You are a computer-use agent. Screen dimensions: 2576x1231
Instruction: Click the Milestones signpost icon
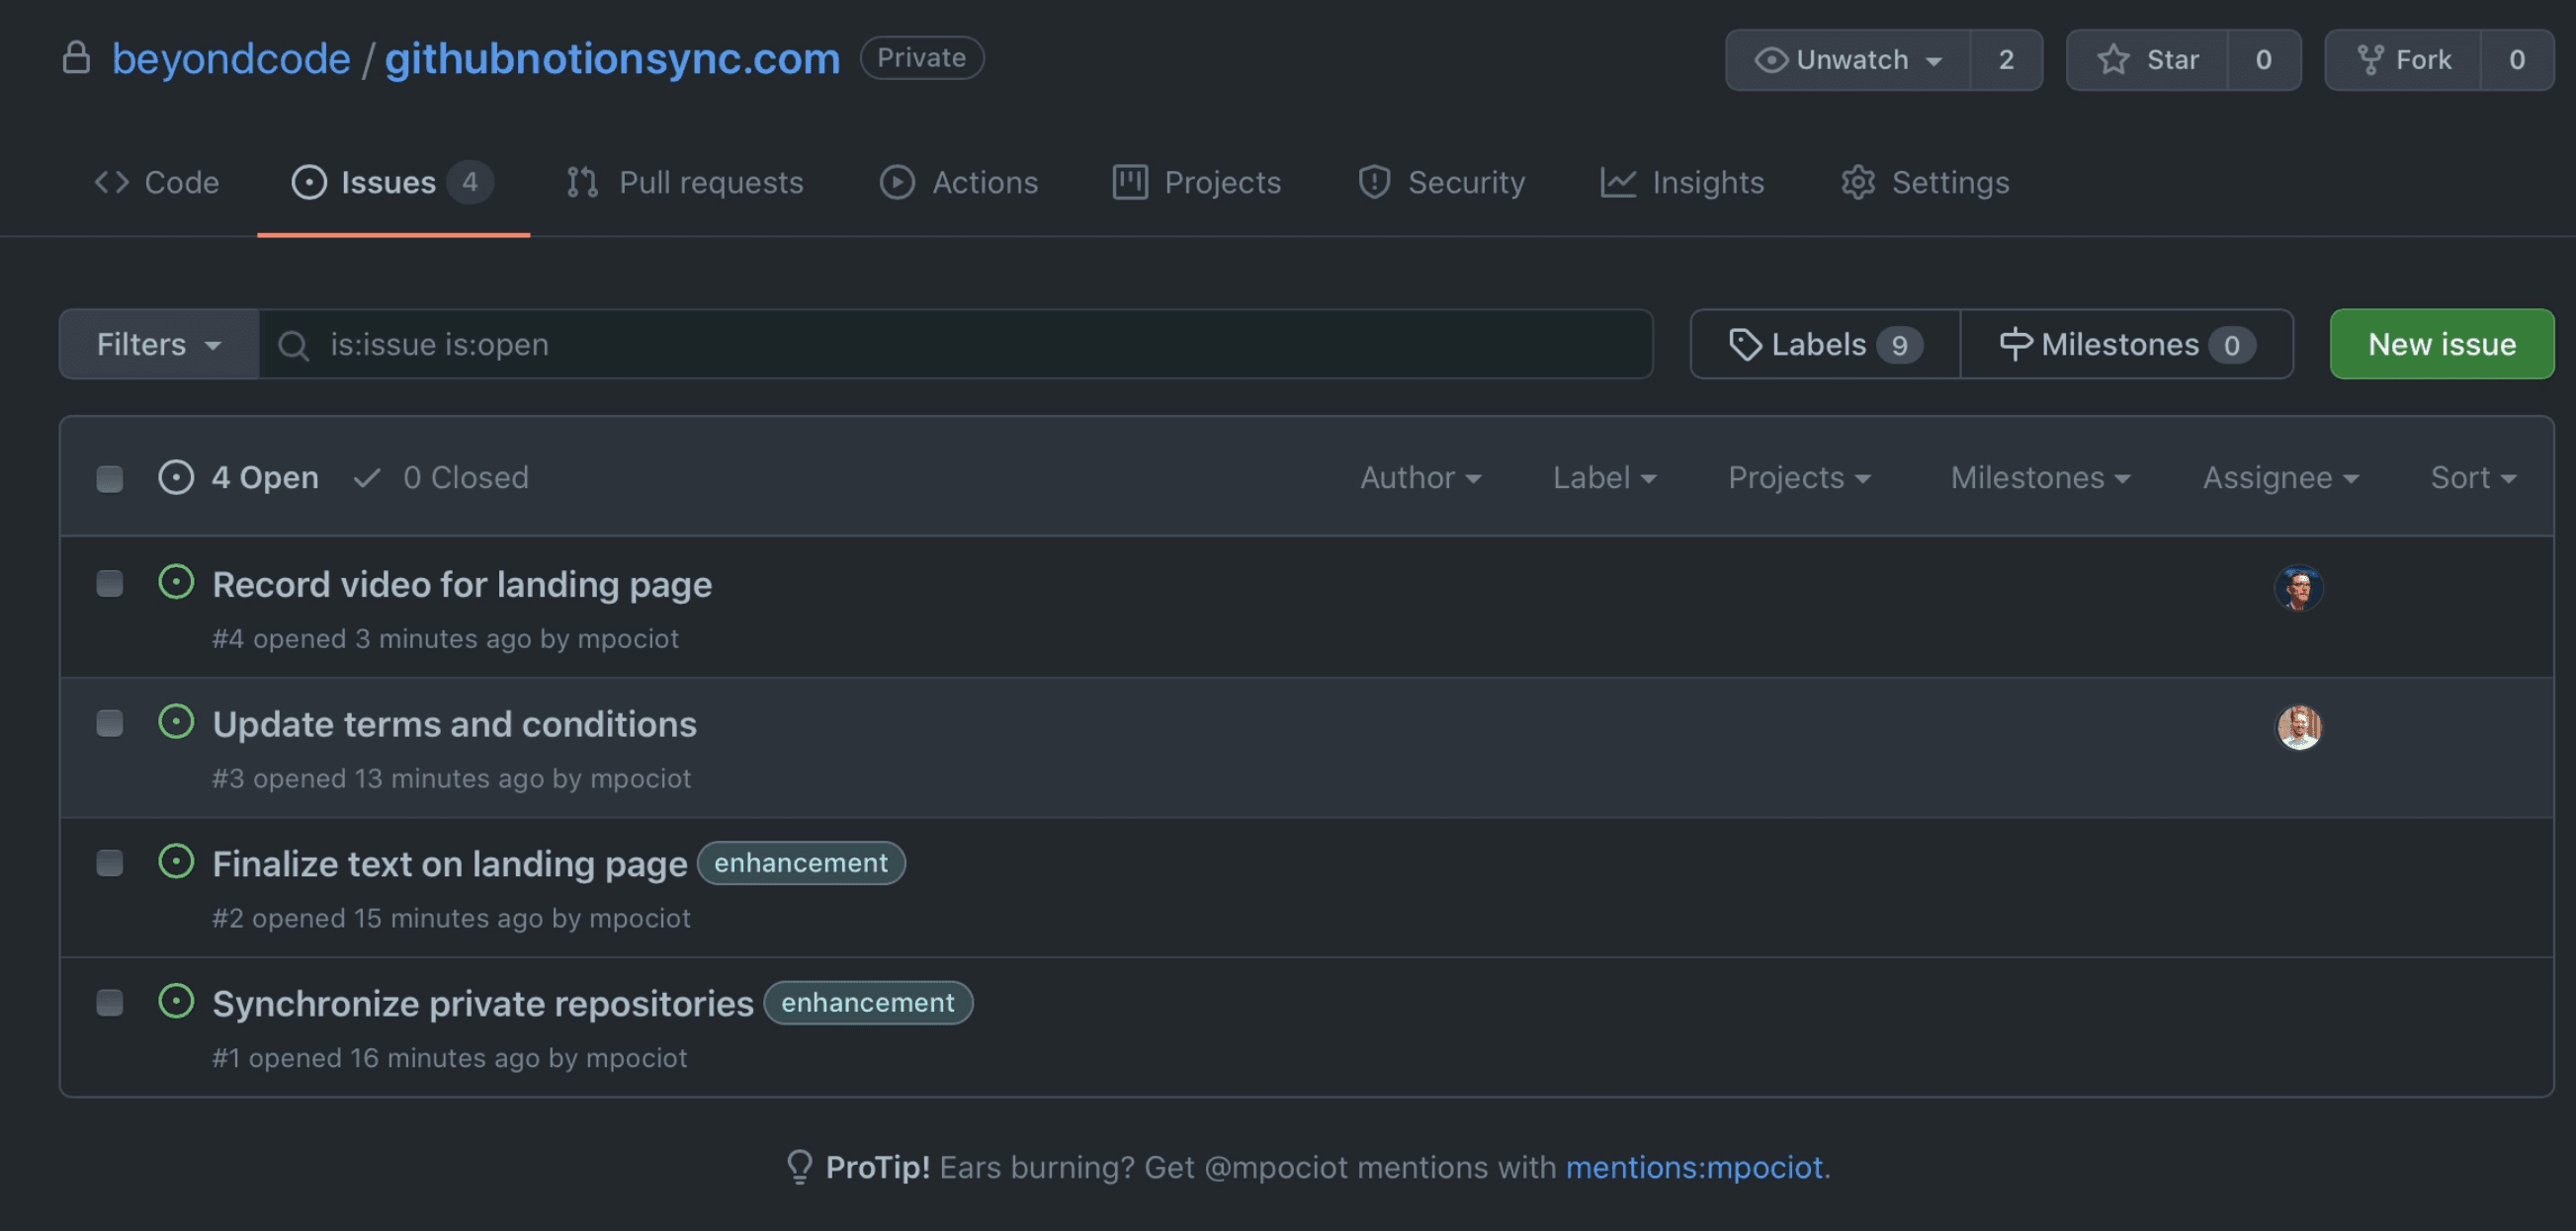(2015, 345)
